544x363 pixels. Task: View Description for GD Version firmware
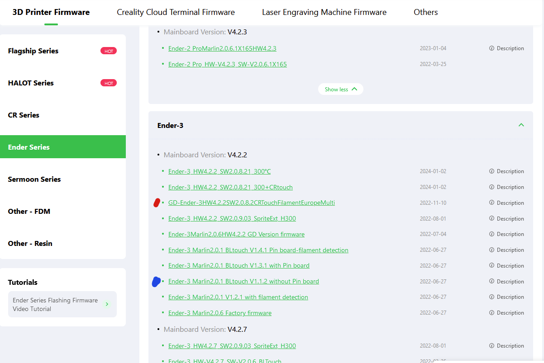(x=506, y=234)
